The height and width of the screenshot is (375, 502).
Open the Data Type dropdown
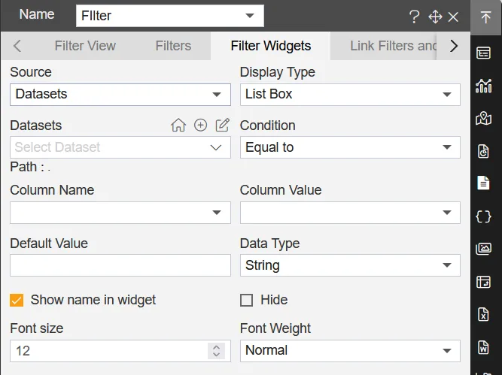[x=350, y=265]
